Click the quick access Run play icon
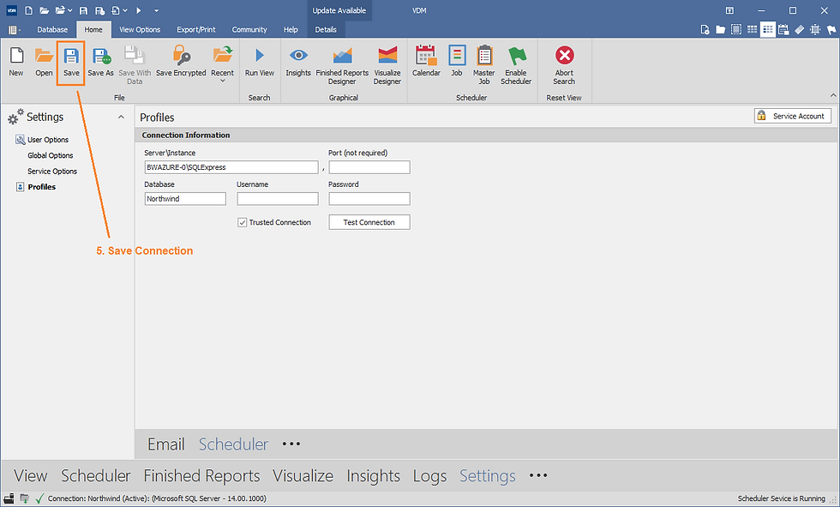The height and width of the screenshot is (507, 840). pos(139,10)
